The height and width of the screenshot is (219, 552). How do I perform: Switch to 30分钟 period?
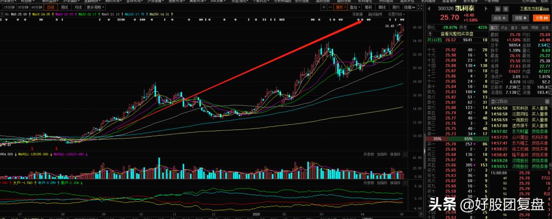point(22,7)
